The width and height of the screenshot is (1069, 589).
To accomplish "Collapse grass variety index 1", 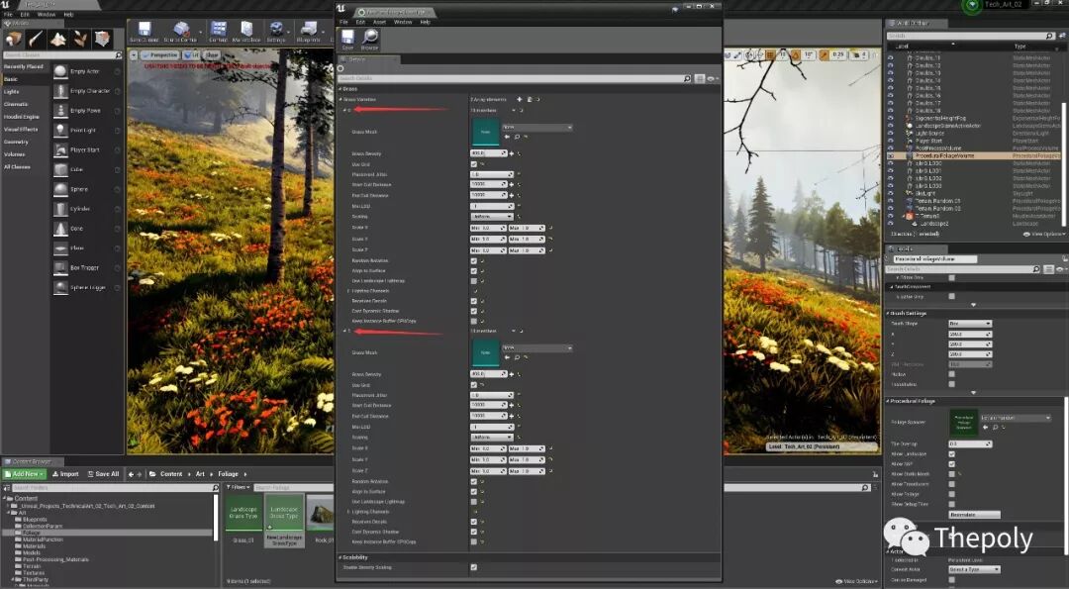I will (345, 331).
